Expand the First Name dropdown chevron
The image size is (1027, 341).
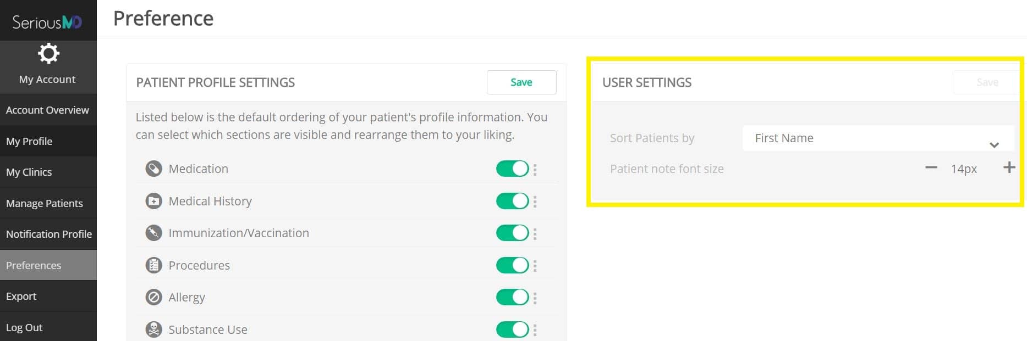click(994, 145)
